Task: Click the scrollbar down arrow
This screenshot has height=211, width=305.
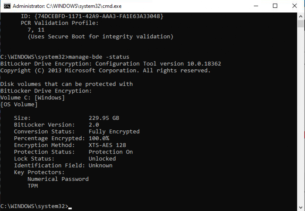Action: 301,207
